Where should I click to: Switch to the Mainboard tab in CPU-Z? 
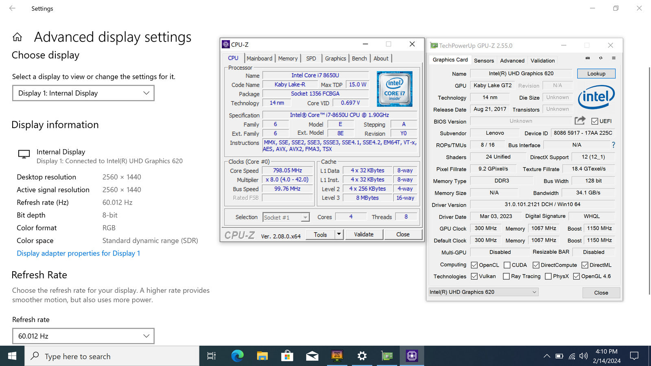pos(259,59)
